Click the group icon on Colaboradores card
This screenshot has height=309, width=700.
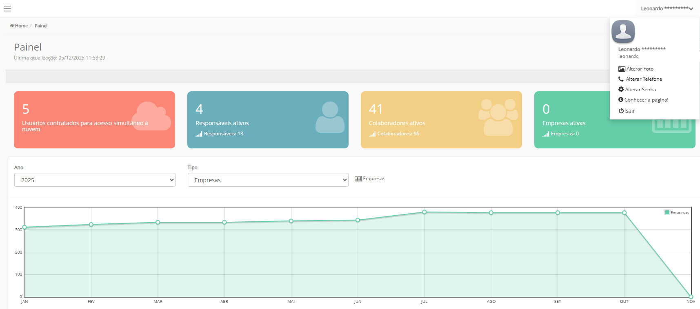[x=498, y=117]
